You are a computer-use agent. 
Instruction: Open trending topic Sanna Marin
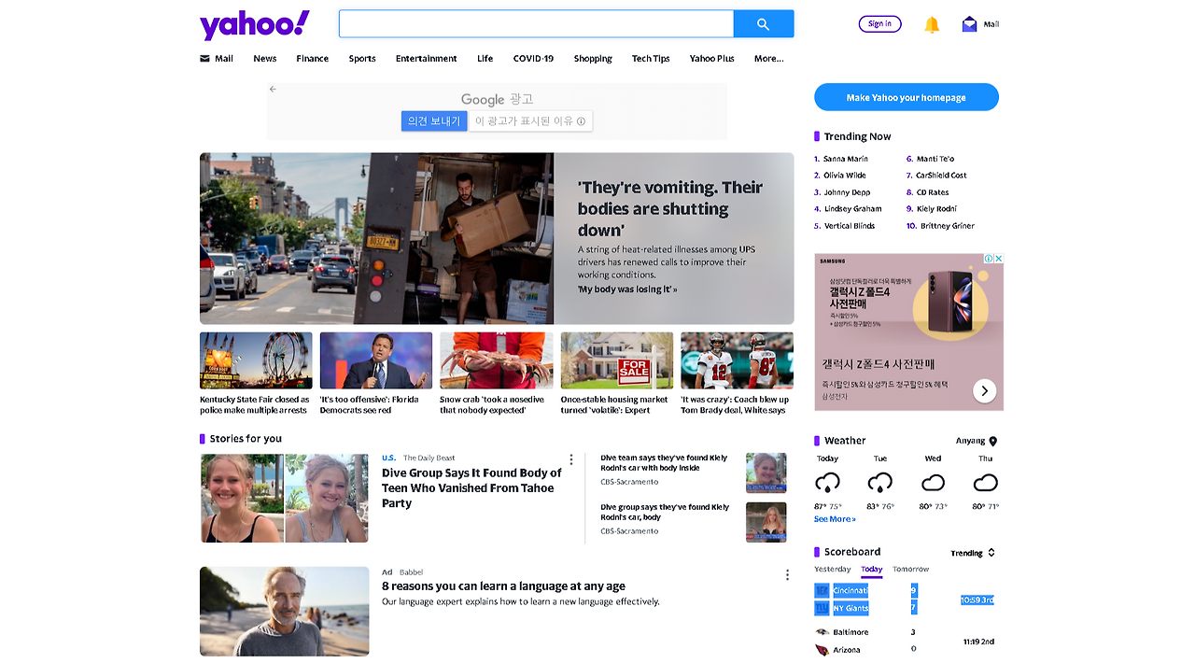coord(846,159)
